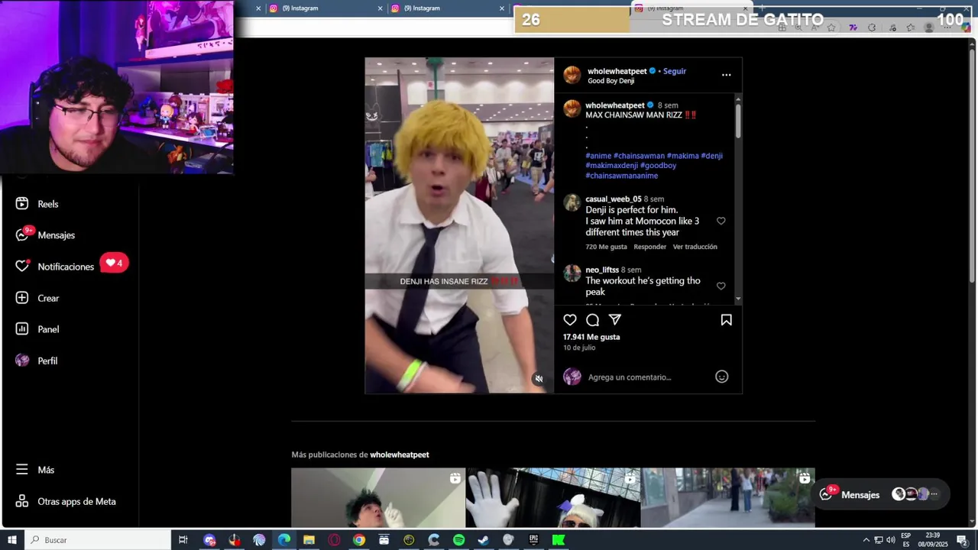978x550 pixels.
Task: Close the second Instagram browser tab
Action: tap(502, 8)
